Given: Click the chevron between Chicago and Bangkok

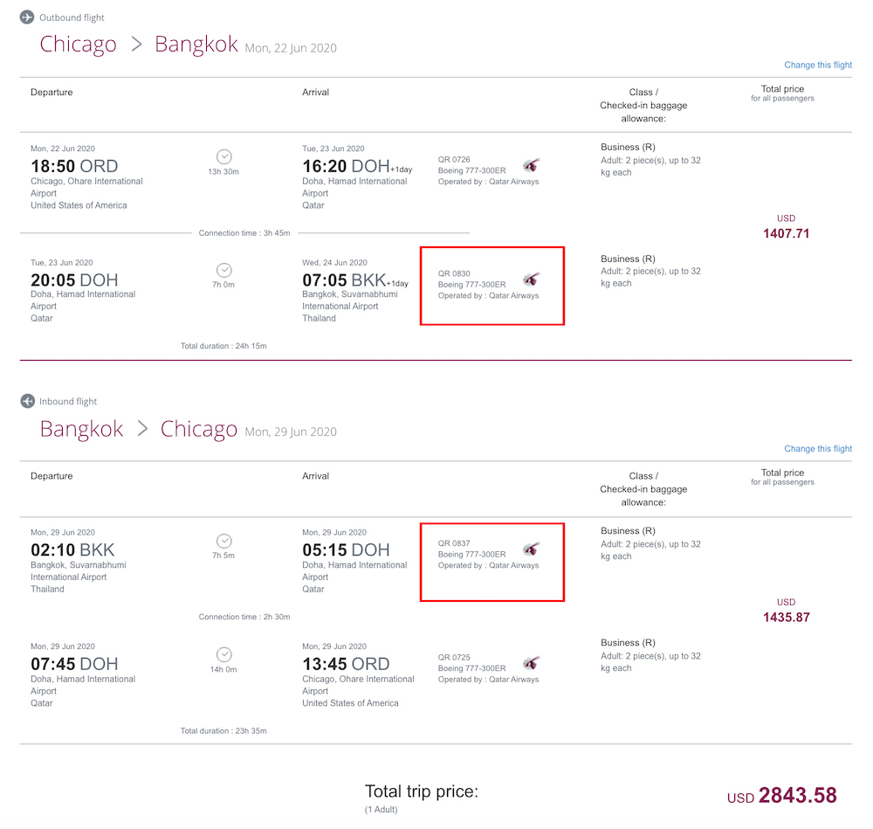Looking at the screenshot, I should click(136, 44).
